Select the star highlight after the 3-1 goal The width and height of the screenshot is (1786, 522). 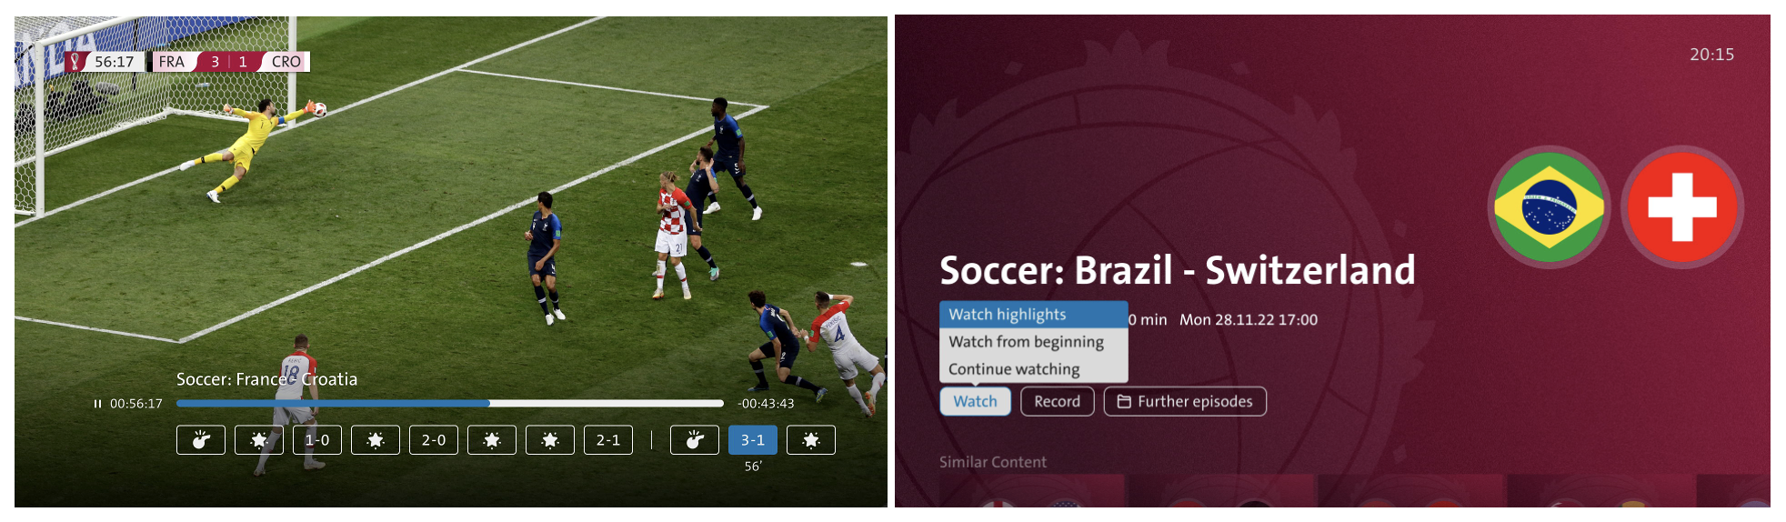tap(811, 440)
